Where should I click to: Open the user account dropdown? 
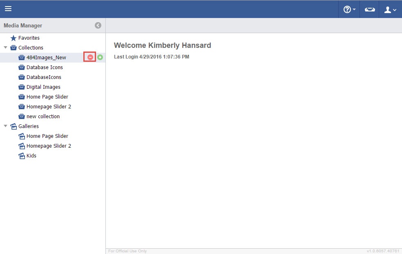[x=391, y=9]
